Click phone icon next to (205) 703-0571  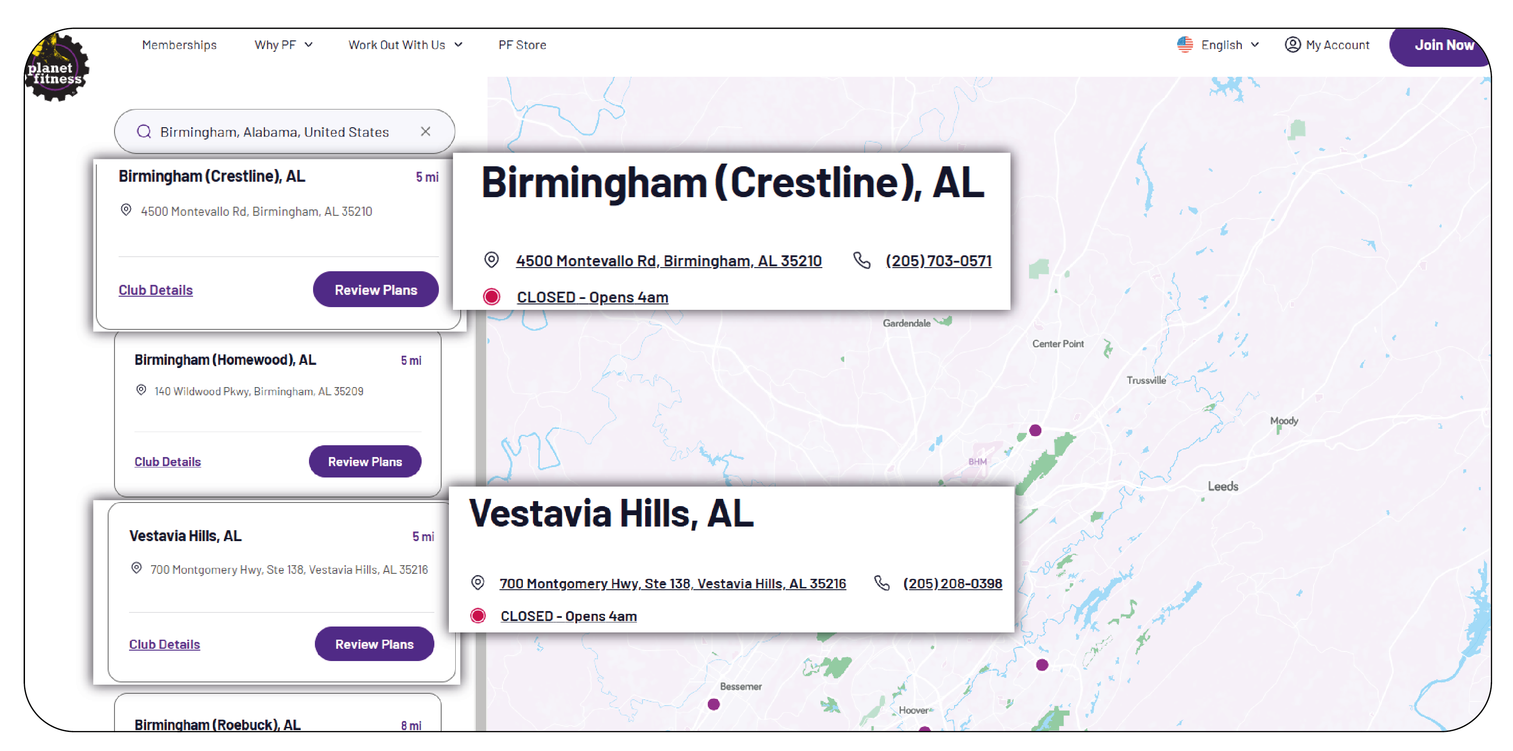[861, 260]
